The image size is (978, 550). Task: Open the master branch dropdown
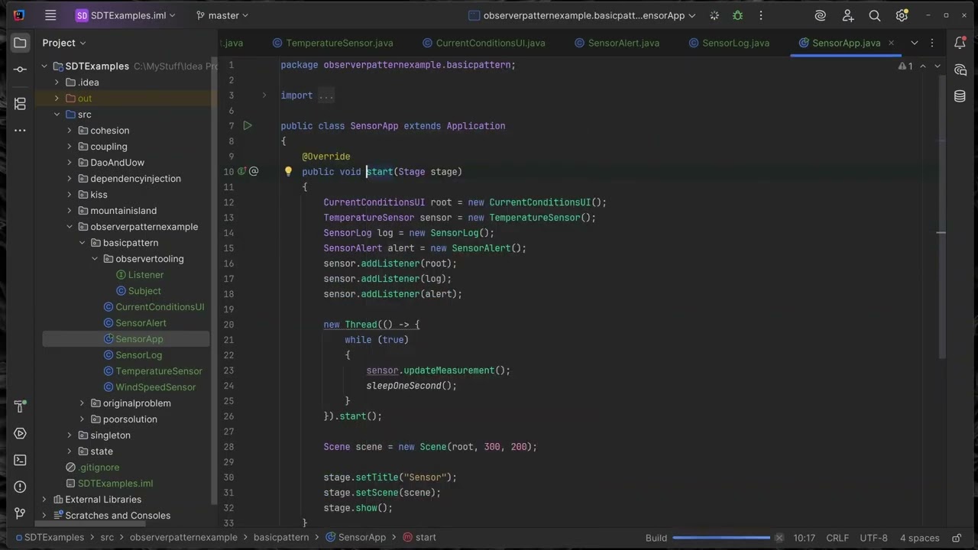click(x=222, y=15)
